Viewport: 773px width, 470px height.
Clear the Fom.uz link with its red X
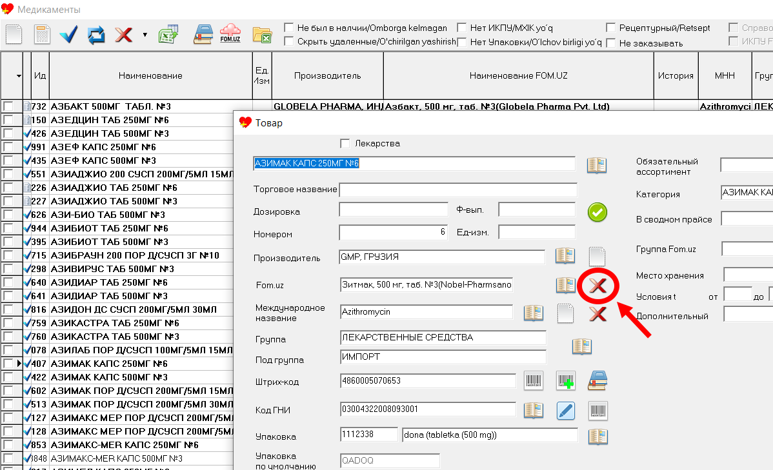coord(597,285)
